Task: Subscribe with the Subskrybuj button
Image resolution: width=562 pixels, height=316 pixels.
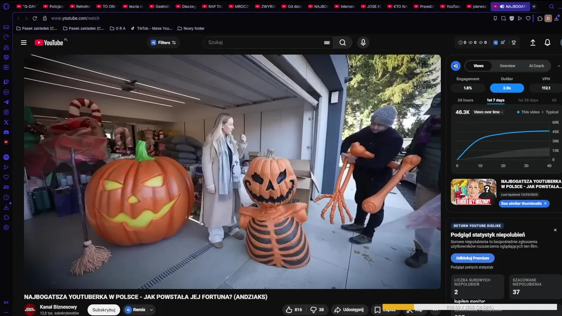Action: 104,310
